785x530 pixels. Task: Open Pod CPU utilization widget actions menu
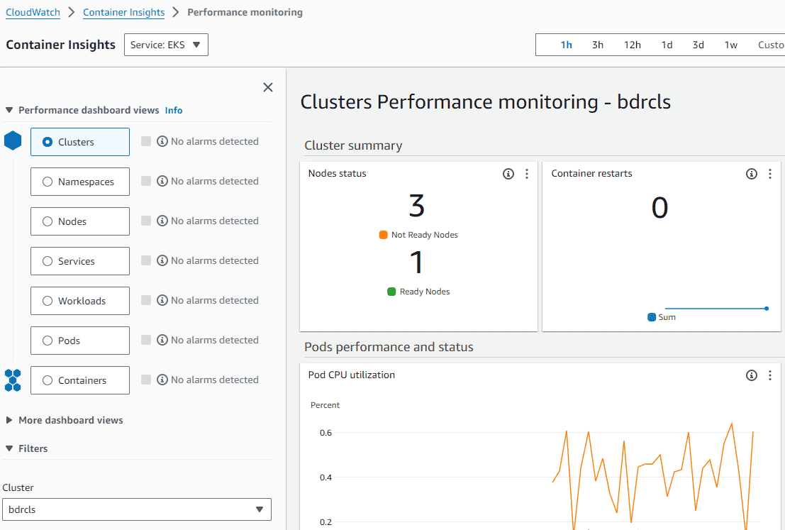click(x=770, y=375)
